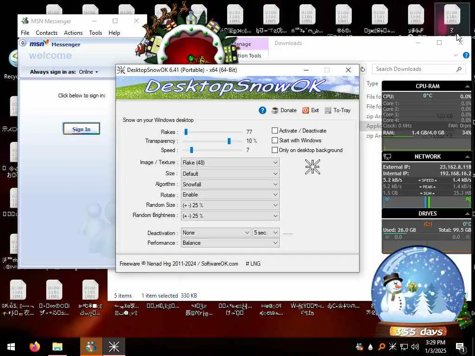The width and height of the screenshot is (475, 356).
Task: Click the DesktopSnowOK title bar snowflake icon
Action: pos(121,70)
